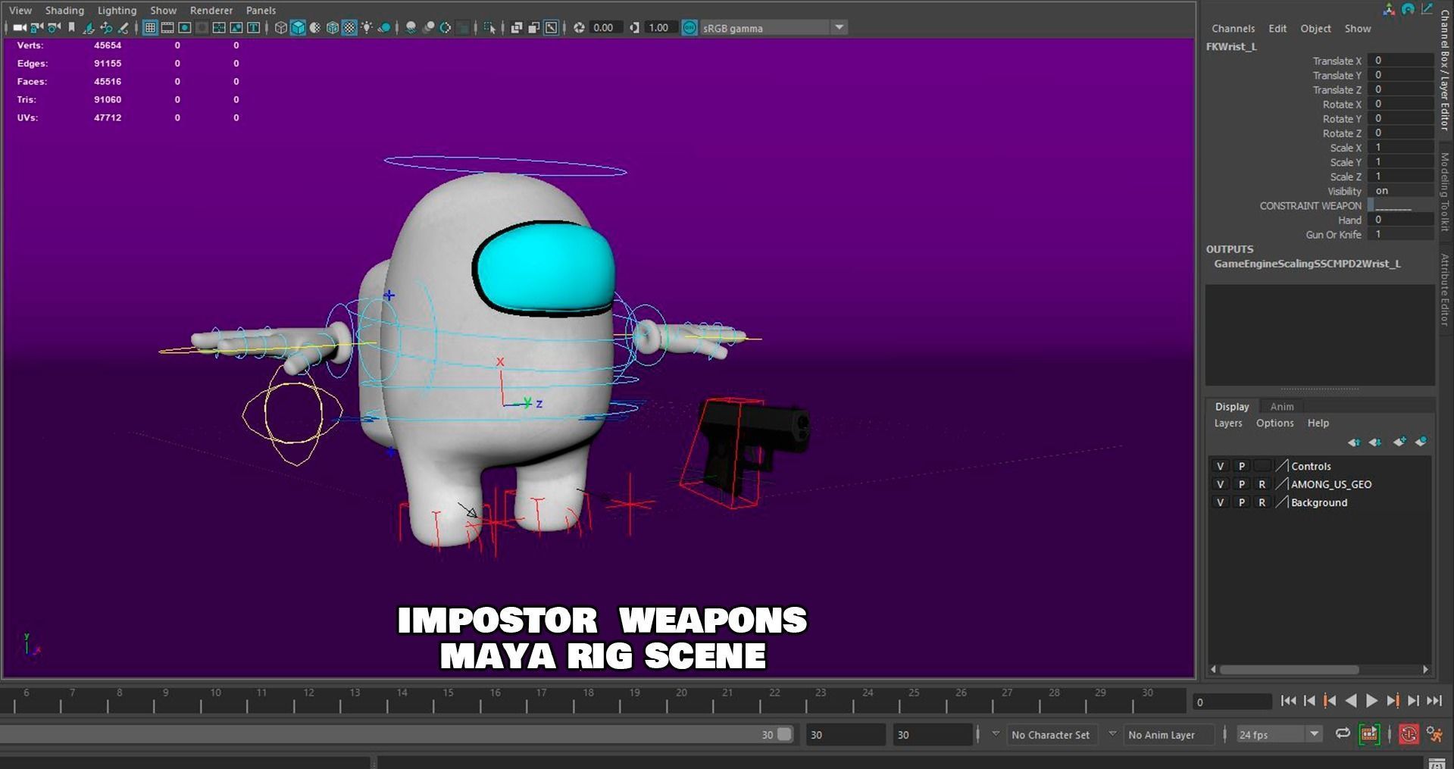Toggle the R state on AMONG_US_GEO layer
Viewport: 1454px width, 769px height.
tap(1262, 484)
